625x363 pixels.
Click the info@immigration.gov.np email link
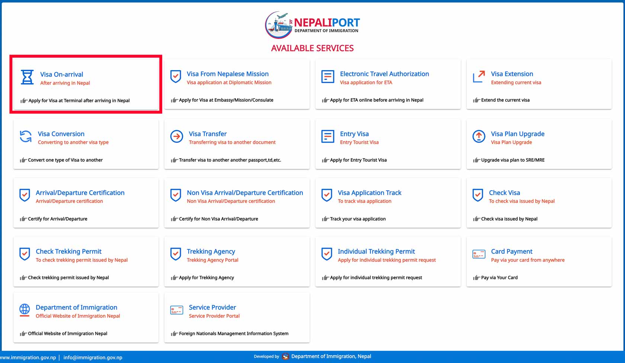pos(93,357)
